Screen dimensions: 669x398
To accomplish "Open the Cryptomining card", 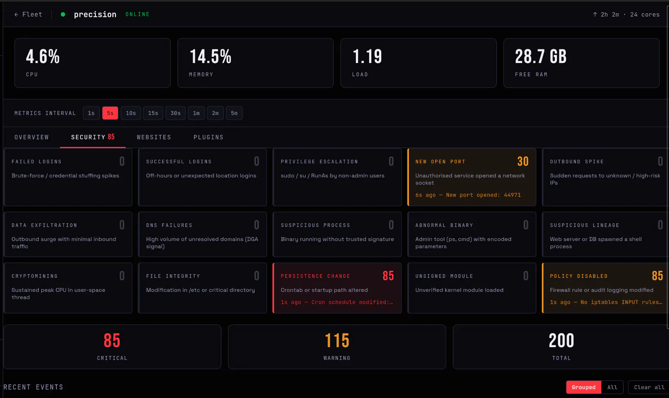I will (x=68, y=288).
